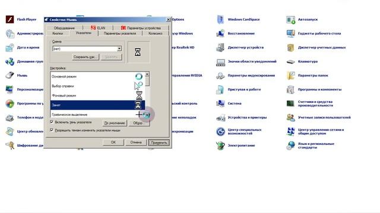The height and width of the screenshot is (213, 380).
Task: Select Выбор справки pointer row
Action: point(97,86)
